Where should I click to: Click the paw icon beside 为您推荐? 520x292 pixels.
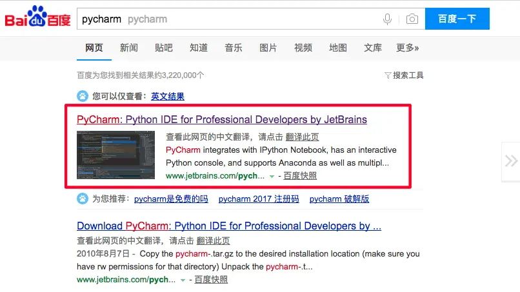point(83,199)
